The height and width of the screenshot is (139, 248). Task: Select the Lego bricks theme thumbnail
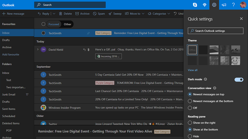click(x=225, y=61)
